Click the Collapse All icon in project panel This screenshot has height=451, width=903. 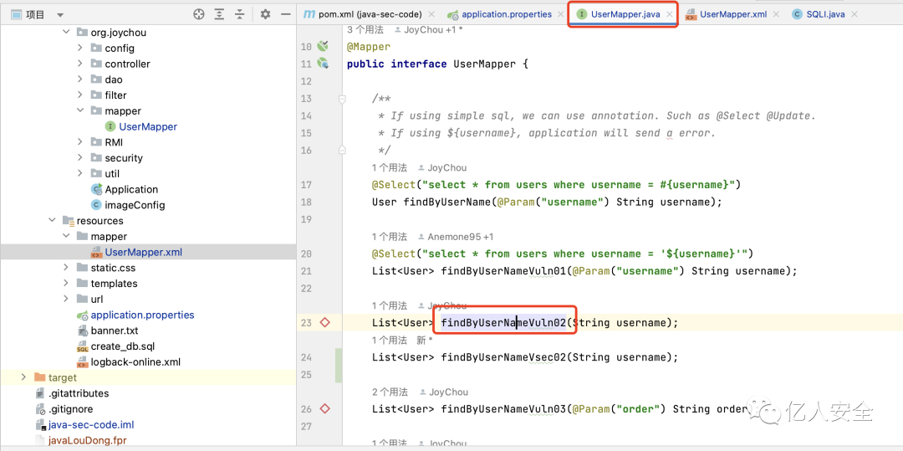click(x=240, y=14)
